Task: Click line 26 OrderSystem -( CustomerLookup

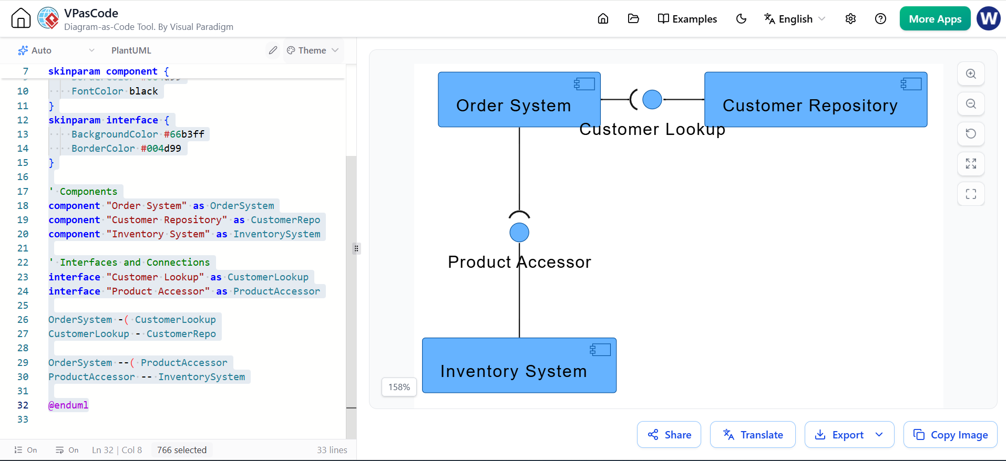Action: [132, 320]
